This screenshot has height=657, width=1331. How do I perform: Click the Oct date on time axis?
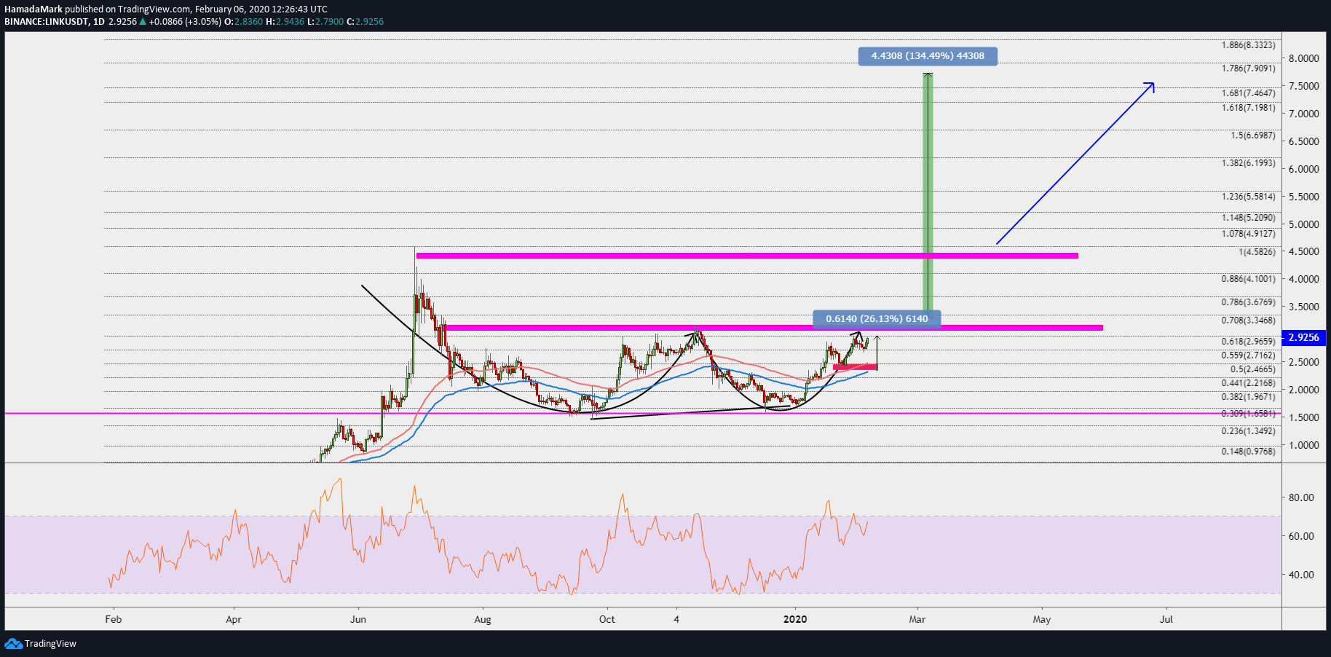coord(607,620)
